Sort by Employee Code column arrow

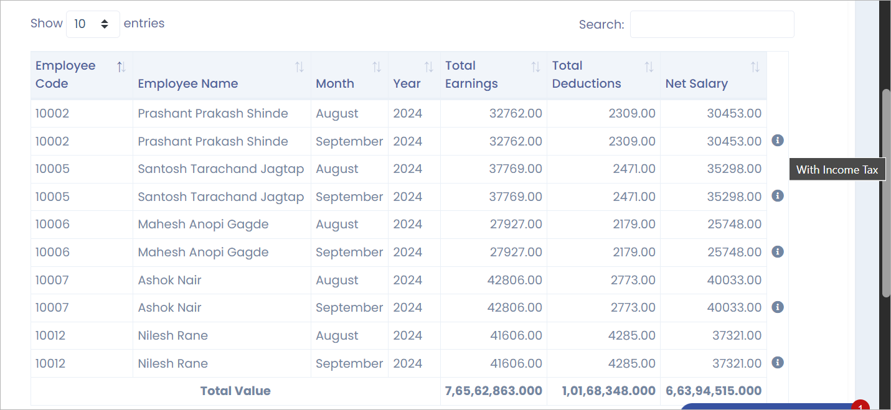click(121, 67)
